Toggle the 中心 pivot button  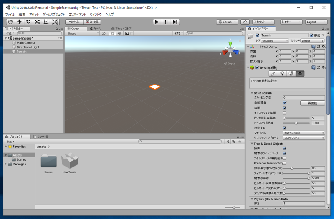[74, 22]
